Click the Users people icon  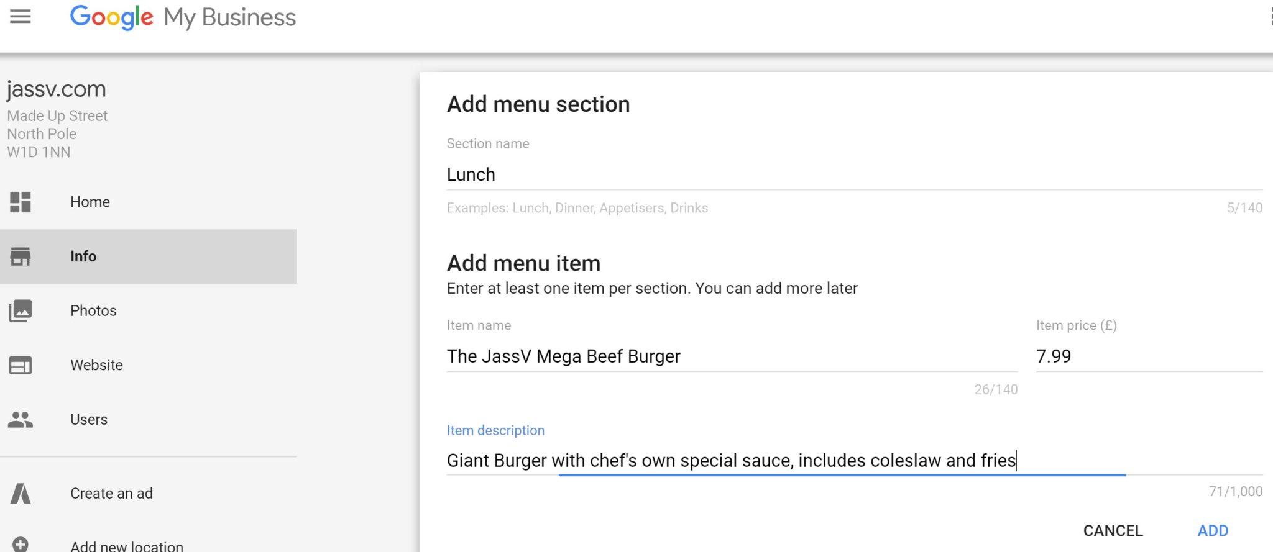pos(20,420)
